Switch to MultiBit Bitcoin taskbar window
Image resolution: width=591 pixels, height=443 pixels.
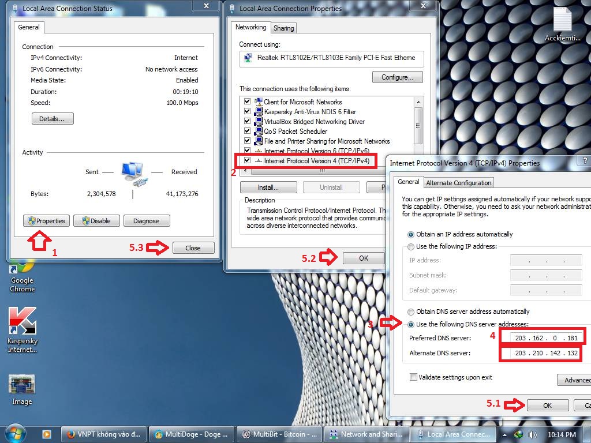tap(279, 434)
